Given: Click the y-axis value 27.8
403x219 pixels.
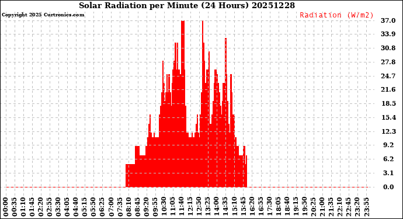Looking at the screenshot, I should pos(388,62).
